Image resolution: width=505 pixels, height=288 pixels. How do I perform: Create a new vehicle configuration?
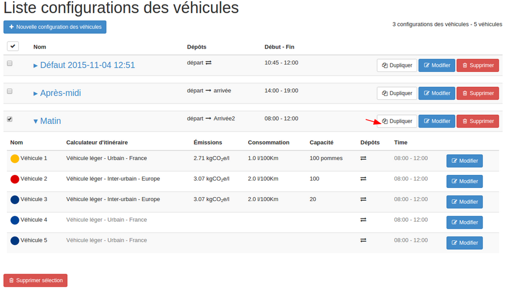coord(55,27)
